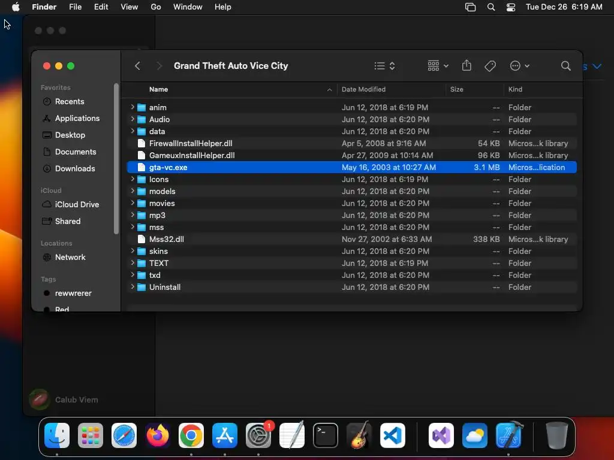Open Terminal from the Dock
The height and width of the screenshot is (460, 614).
(326, 435)
